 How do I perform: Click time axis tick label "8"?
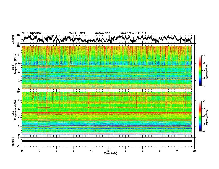(160, 151)
